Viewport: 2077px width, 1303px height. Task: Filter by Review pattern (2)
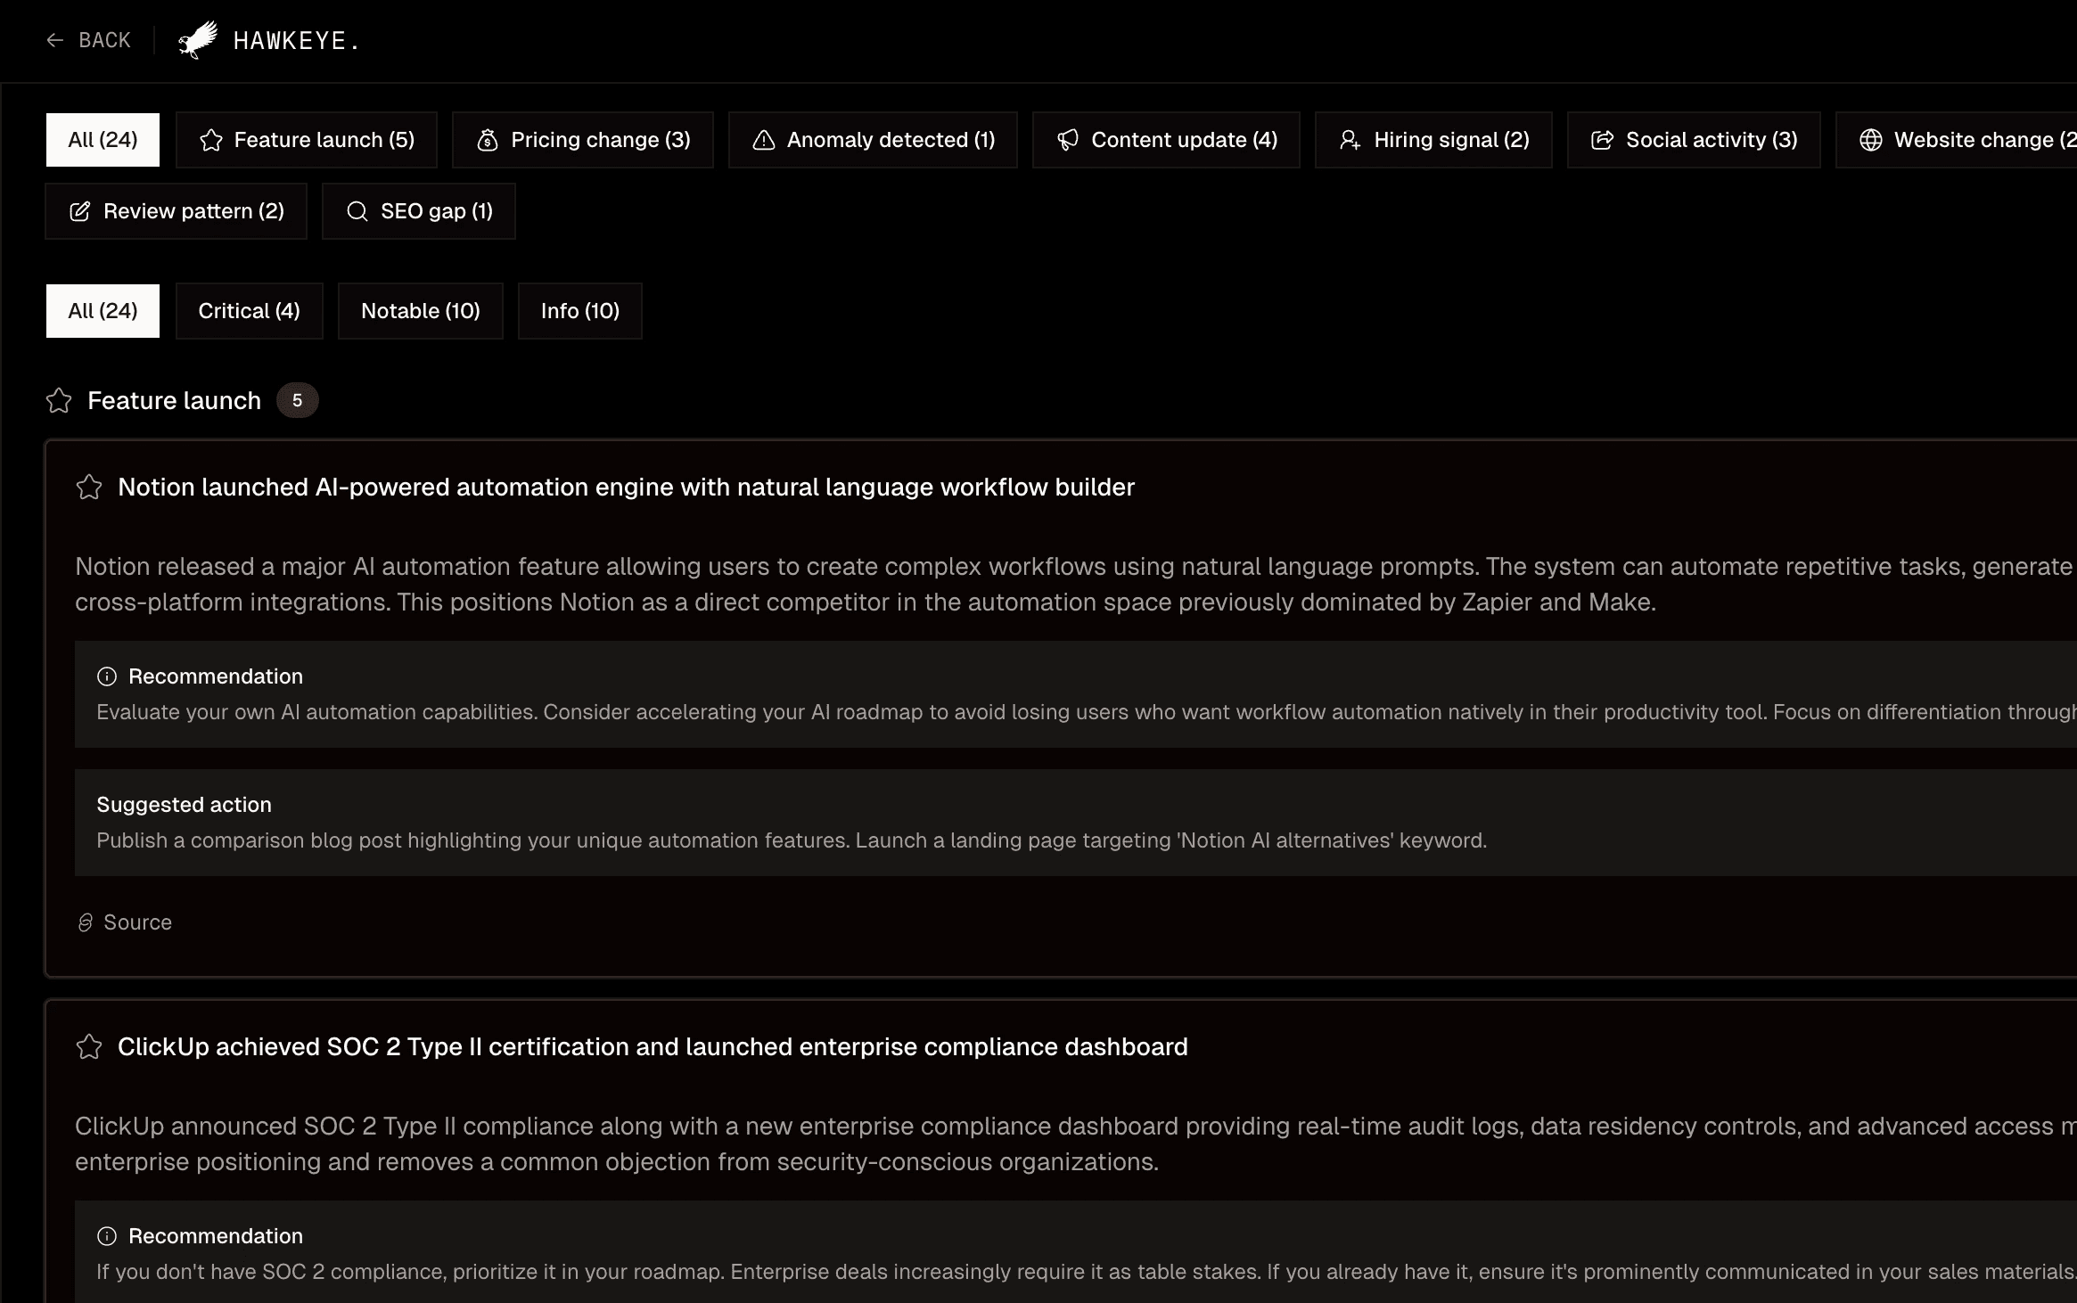(x=177, y=211)
